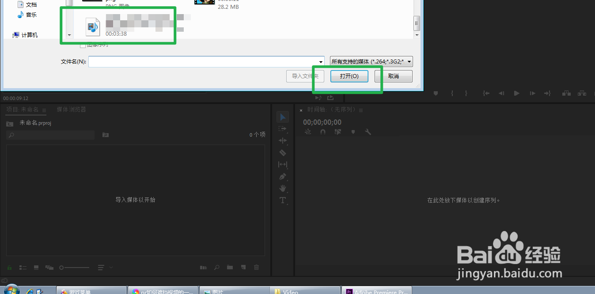Select the 项目: 未命名 tab
595x294 pixels.
click(23, 109)
